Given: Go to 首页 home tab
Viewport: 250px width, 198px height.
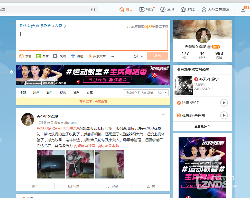Looking at the screenshot, I should (126, 10).
